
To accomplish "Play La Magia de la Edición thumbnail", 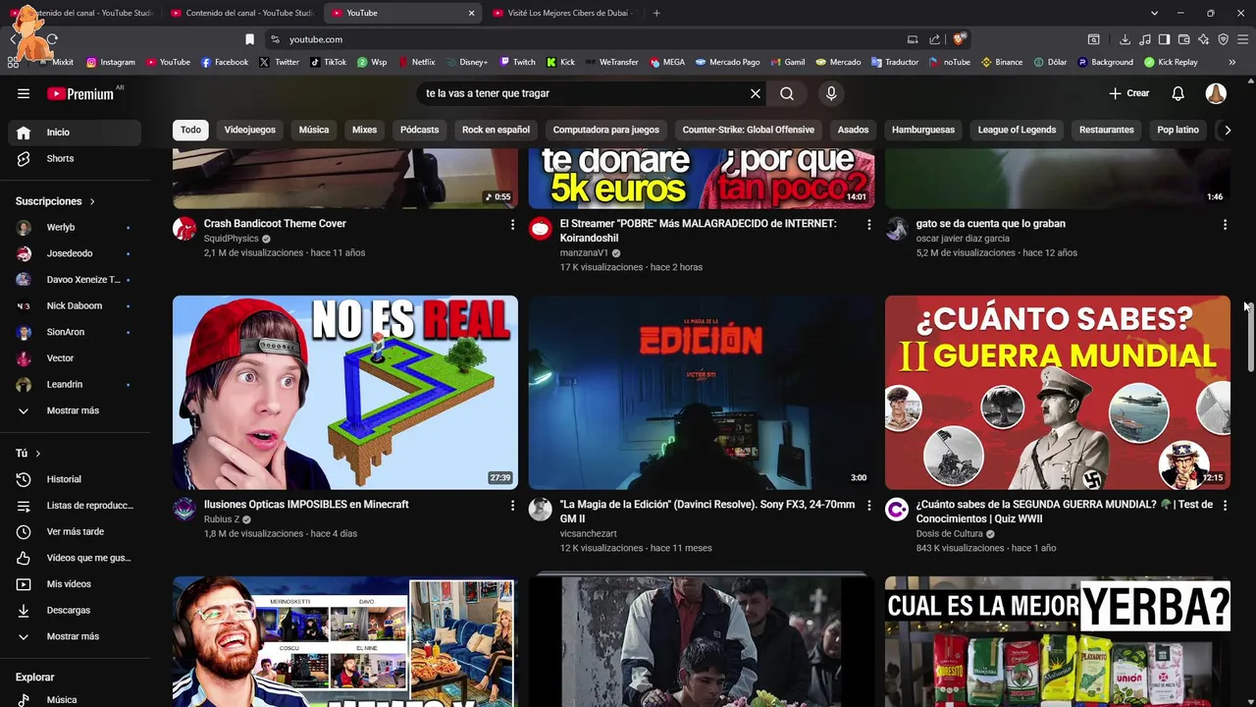I will (x=702, y=393).
